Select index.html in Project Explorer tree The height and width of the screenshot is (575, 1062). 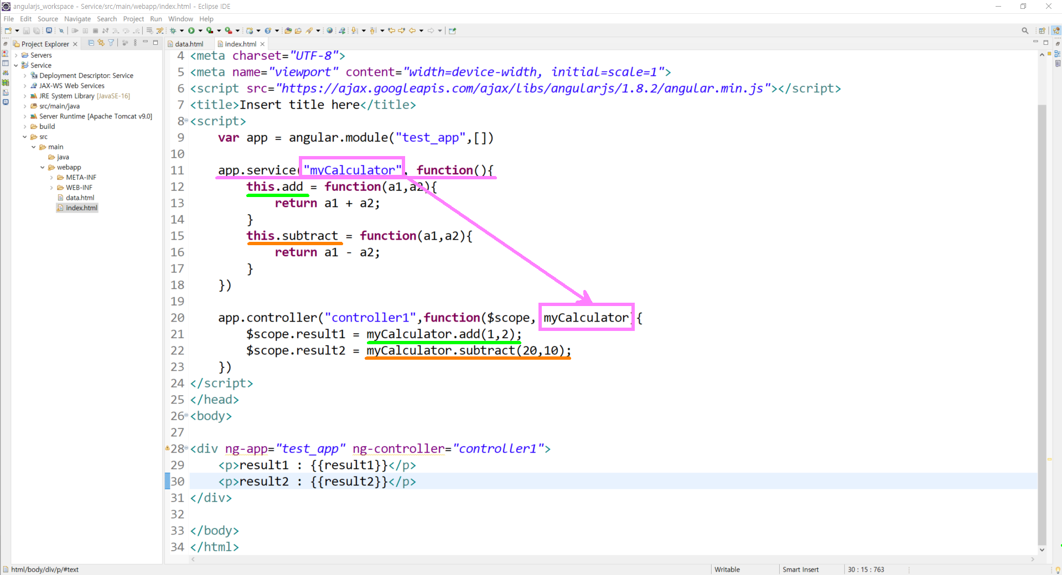click(77, 208)
